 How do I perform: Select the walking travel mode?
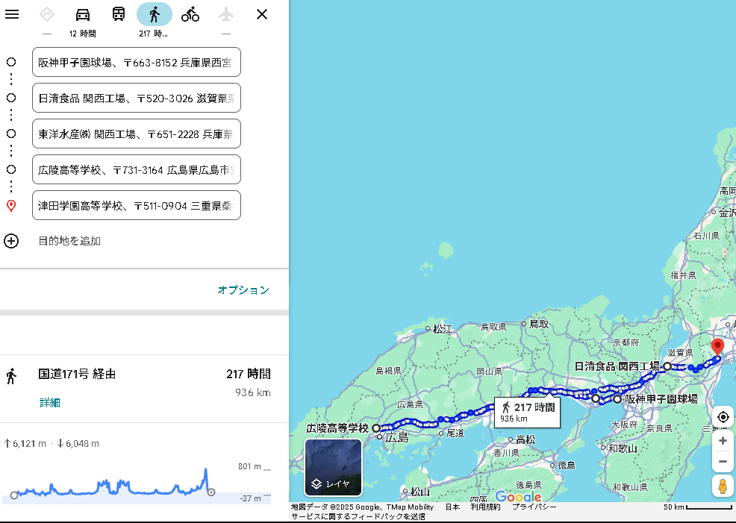155,14
